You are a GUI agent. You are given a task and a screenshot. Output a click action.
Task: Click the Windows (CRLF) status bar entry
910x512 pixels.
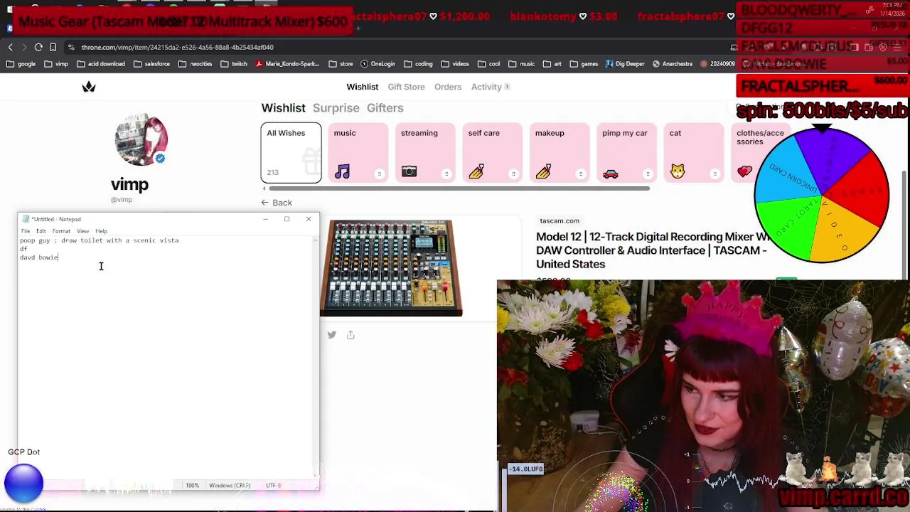coord(230,486)
